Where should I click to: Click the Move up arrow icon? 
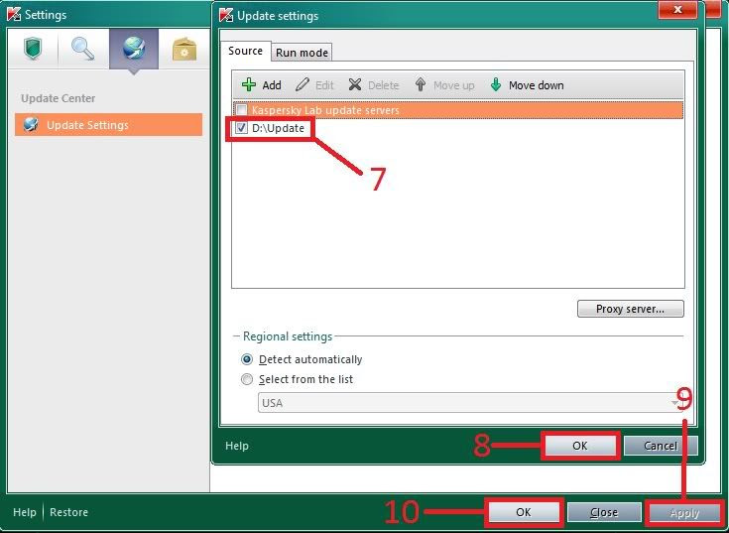coord(421,84)
